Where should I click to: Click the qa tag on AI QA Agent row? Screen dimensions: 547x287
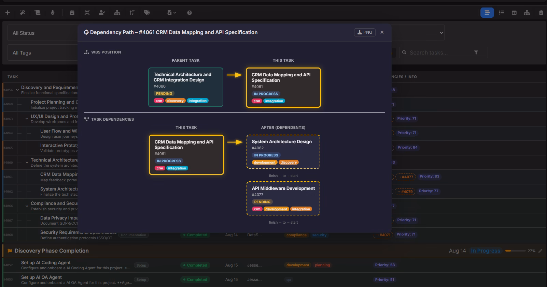pyautogui.click(x=289, y=280)
